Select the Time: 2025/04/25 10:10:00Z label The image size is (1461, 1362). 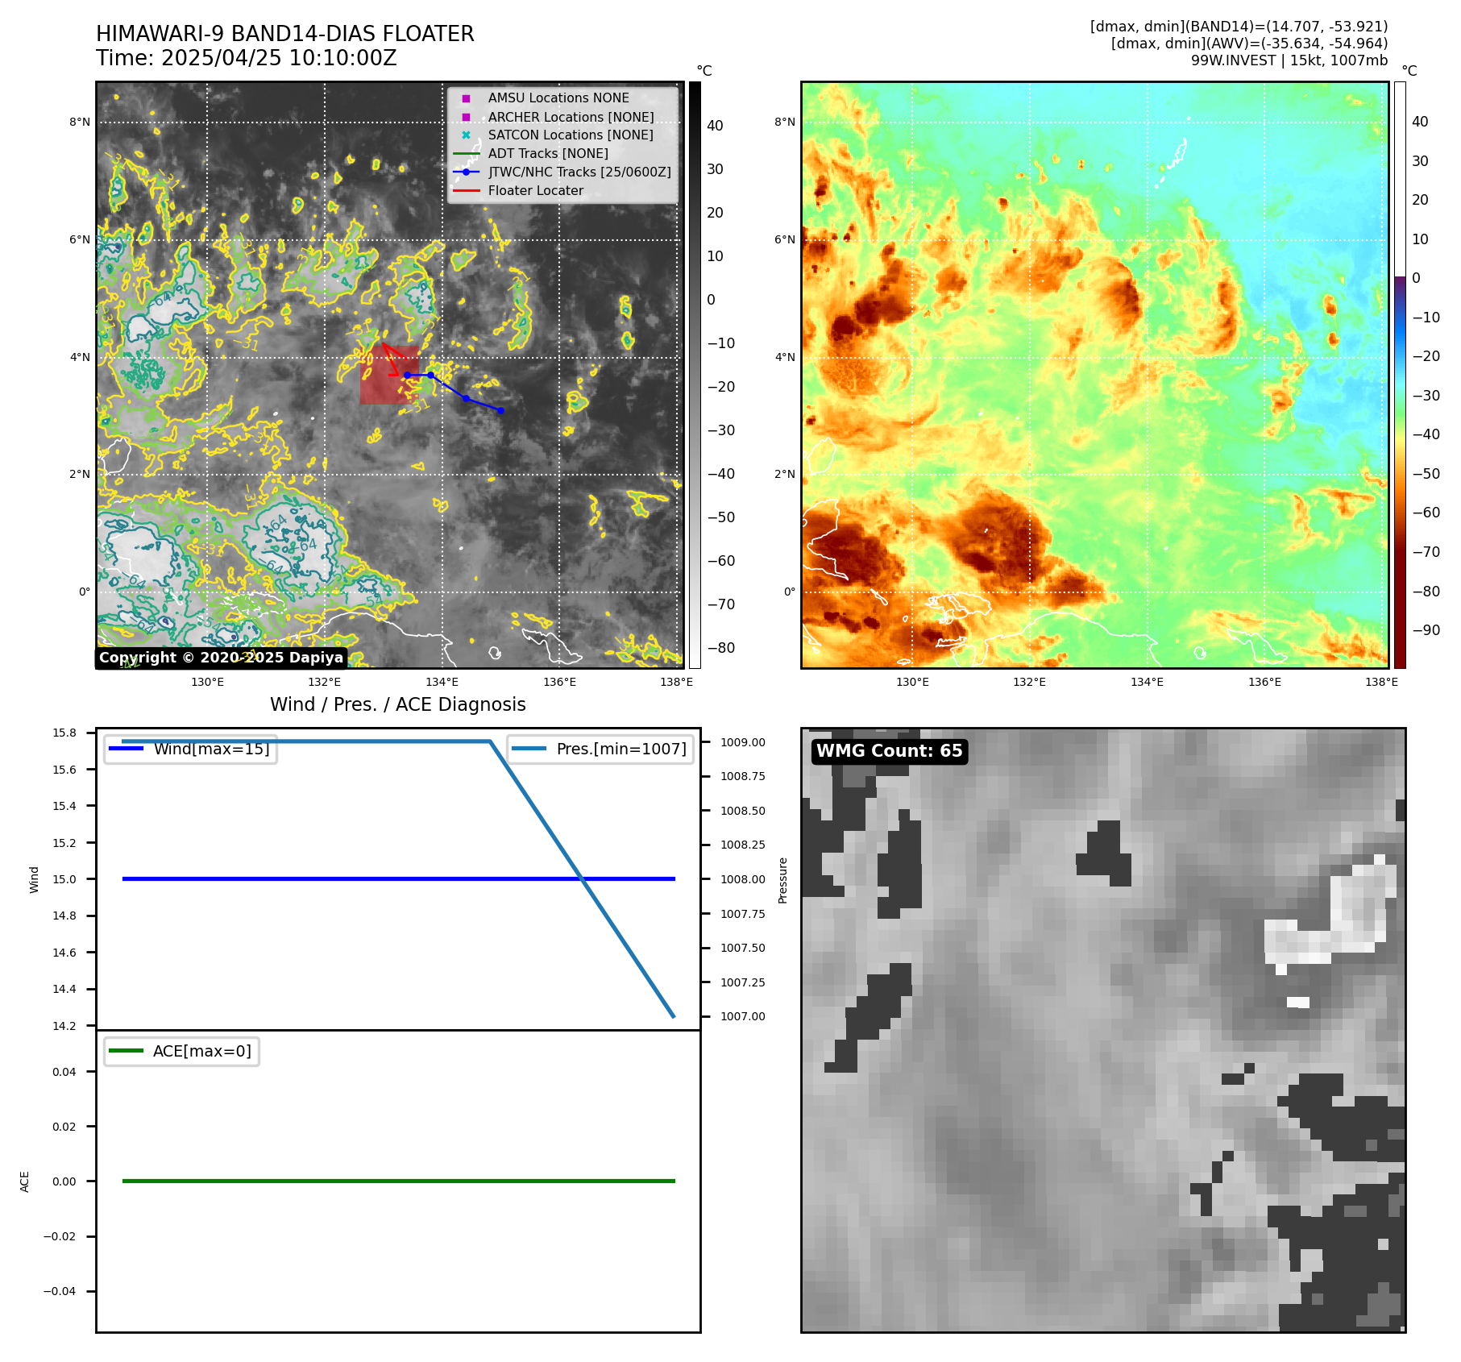[x=247, y=58]
